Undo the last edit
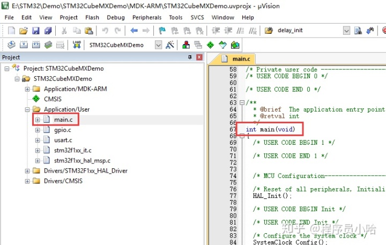The image size is (386, 245). coord(105,31)
